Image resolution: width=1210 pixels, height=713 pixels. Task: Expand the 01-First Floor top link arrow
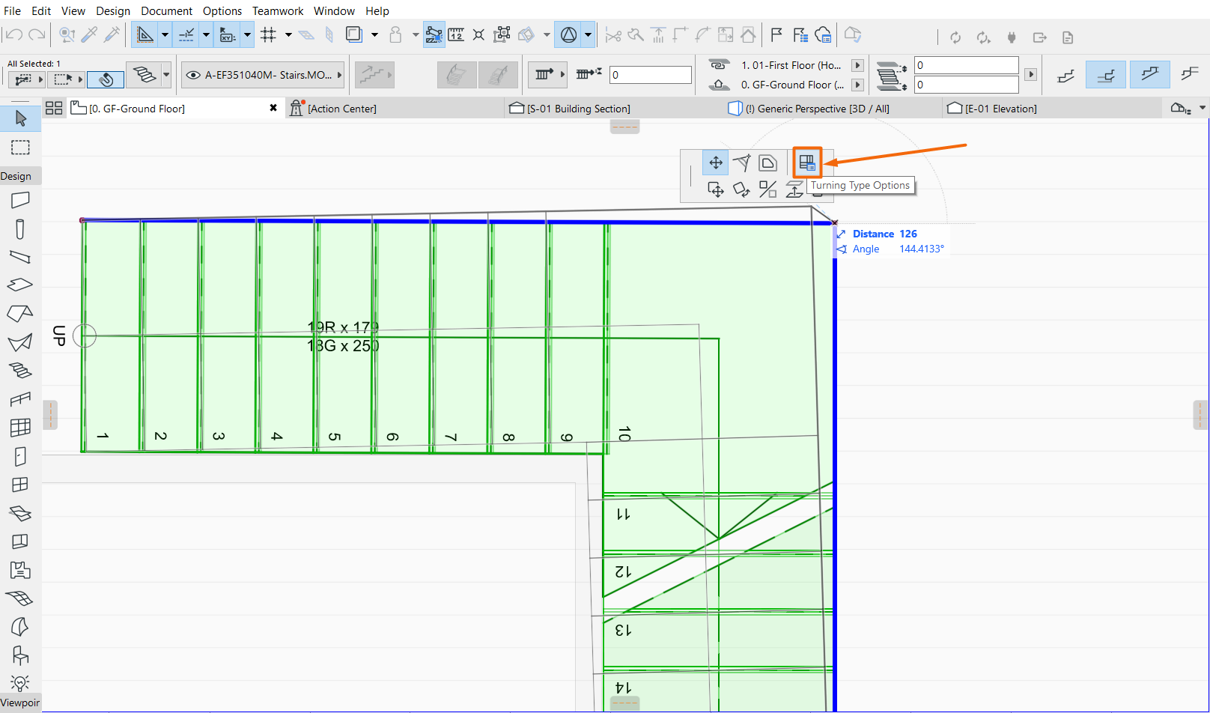(858, 65)
